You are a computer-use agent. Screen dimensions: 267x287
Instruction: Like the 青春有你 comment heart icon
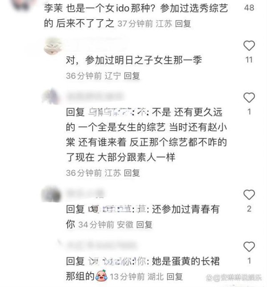coord(249,194)
